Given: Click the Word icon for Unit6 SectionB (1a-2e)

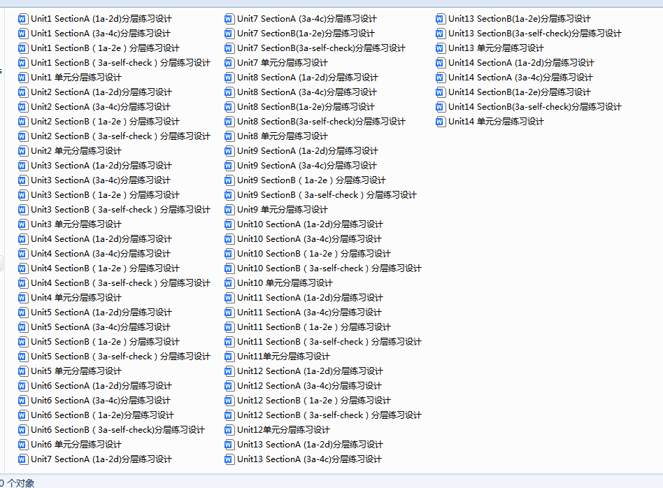Looking at the screenshot, I should (23, 415).
